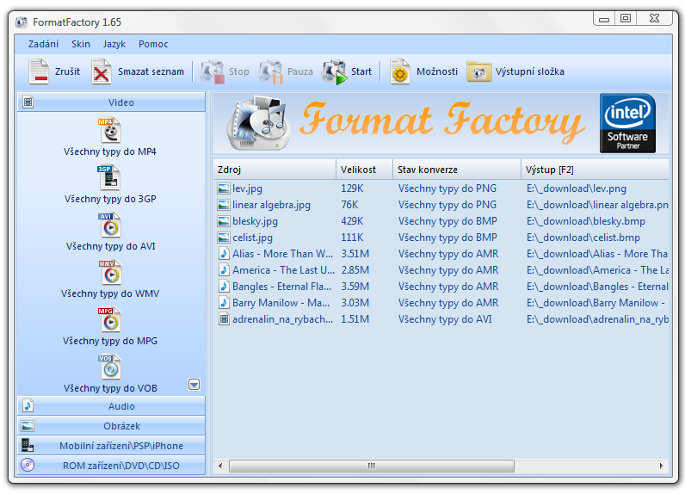This screenshot has width=685, height=494.
Task: Select the WMV conversion icon
Action: point(109,272)
